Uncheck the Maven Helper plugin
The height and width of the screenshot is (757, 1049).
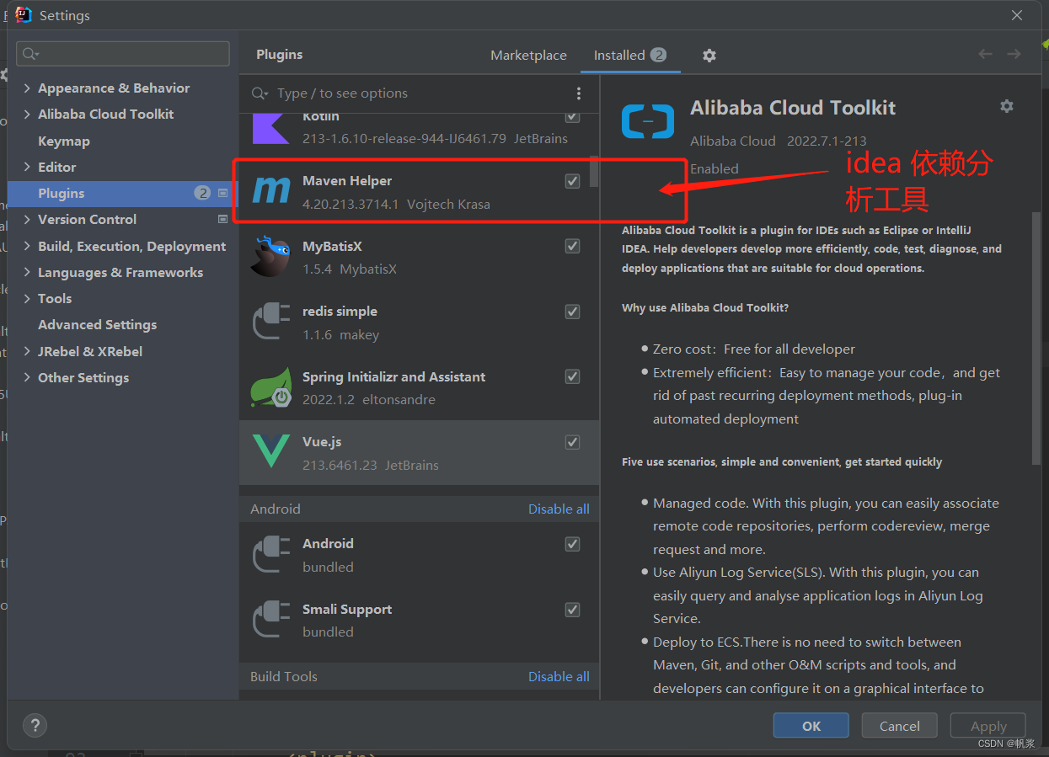coord(573,181)
